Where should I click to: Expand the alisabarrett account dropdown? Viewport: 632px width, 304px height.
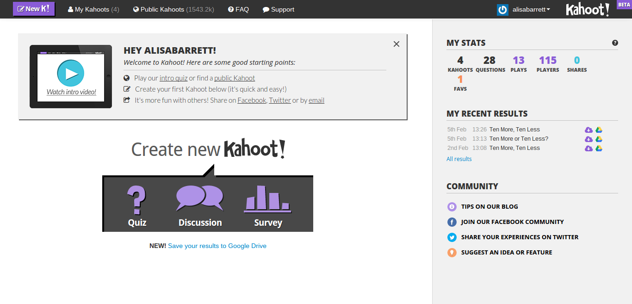click(x=531, y=9)
